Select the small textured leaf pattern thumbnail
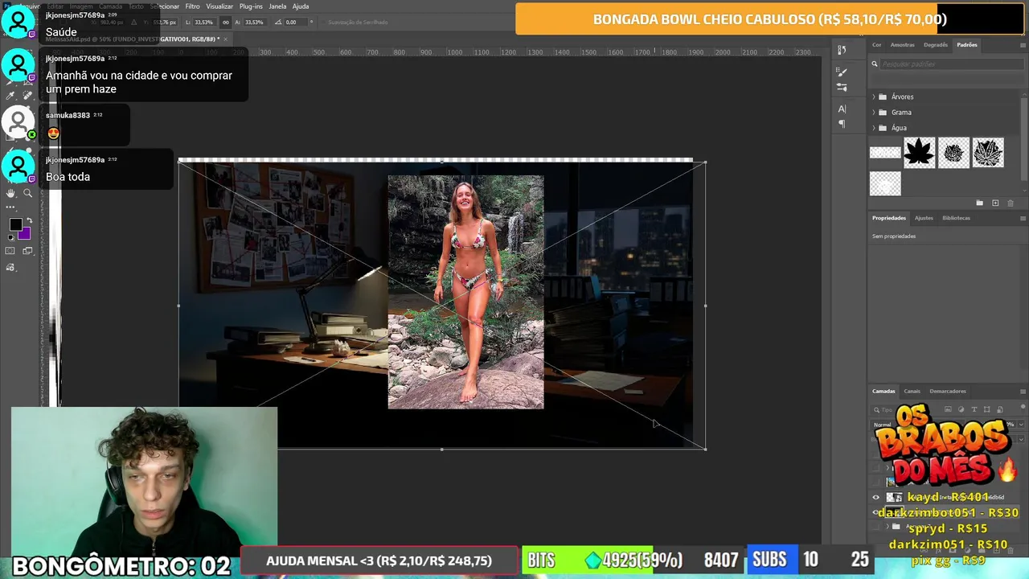The height and width of the screenshot is (579, 1029). (x=953, y=152)
